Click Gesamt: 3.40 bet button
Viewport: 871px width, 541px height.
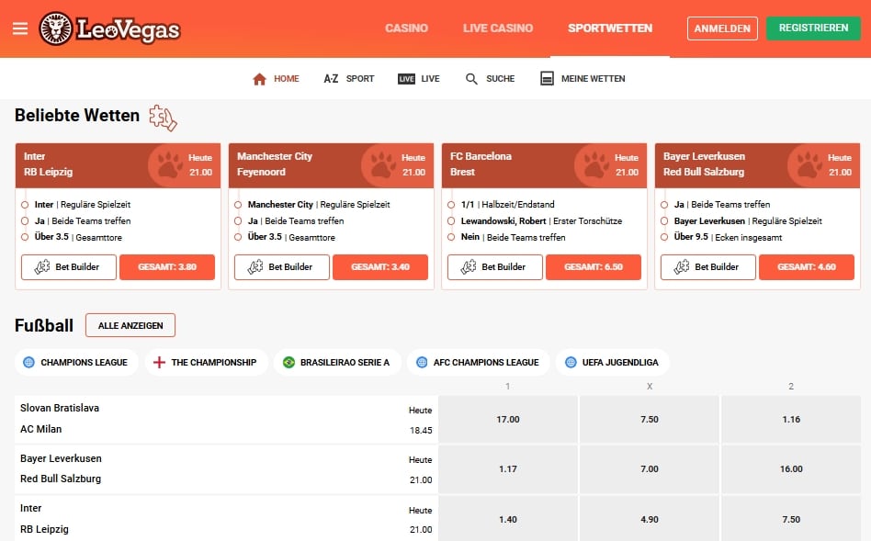pos(380,267)
